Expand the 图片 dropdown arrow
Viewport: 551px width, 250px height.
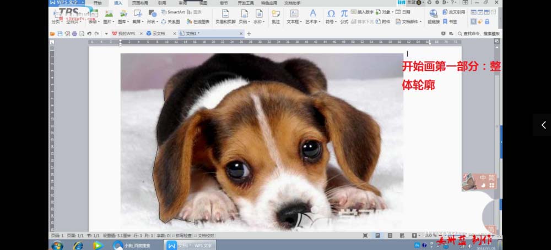(113, 22)
